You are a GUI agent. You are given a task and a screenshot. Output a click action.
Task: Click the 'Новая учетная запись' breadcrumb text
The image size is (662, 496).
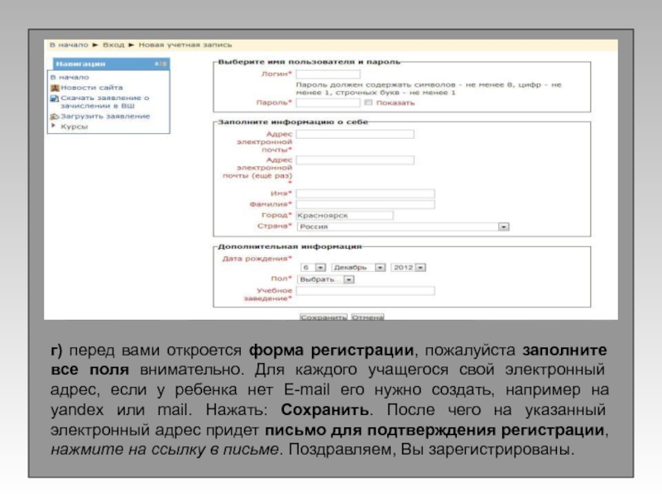click(x=185, y=45)
